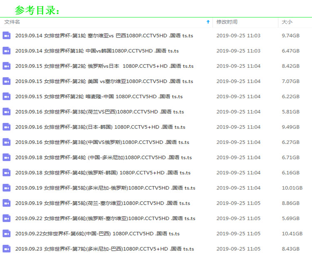The height and width of the screenshot is (257, 312).
Task: Click video icon for 塞尔维亚vs 巴西 file
Action: (6, 35)
